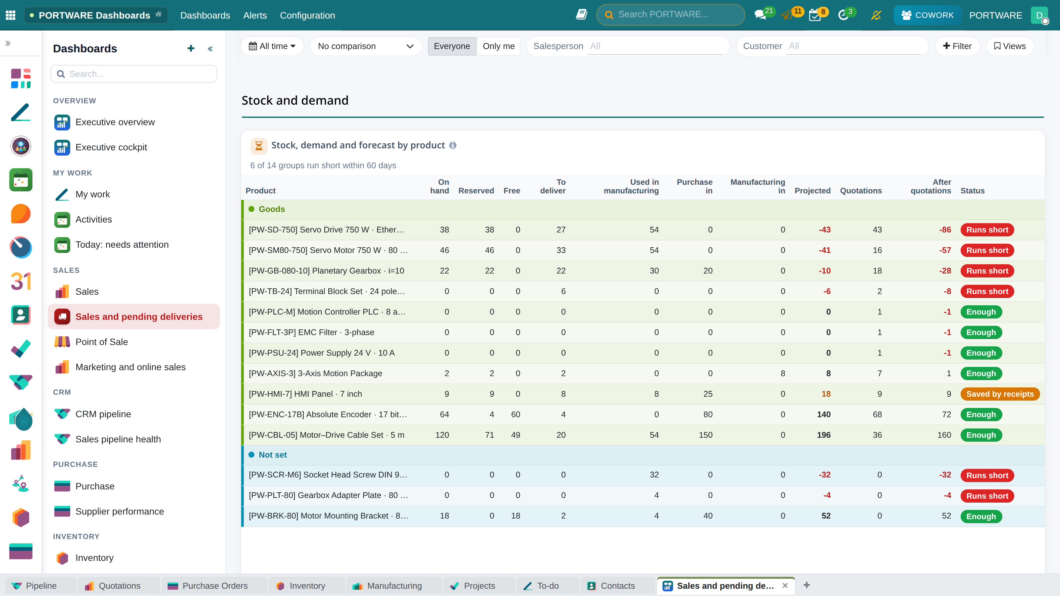Select the Everyone toggle option
This screenshot has height=596, width=1060.
click(x=452, y=46)
